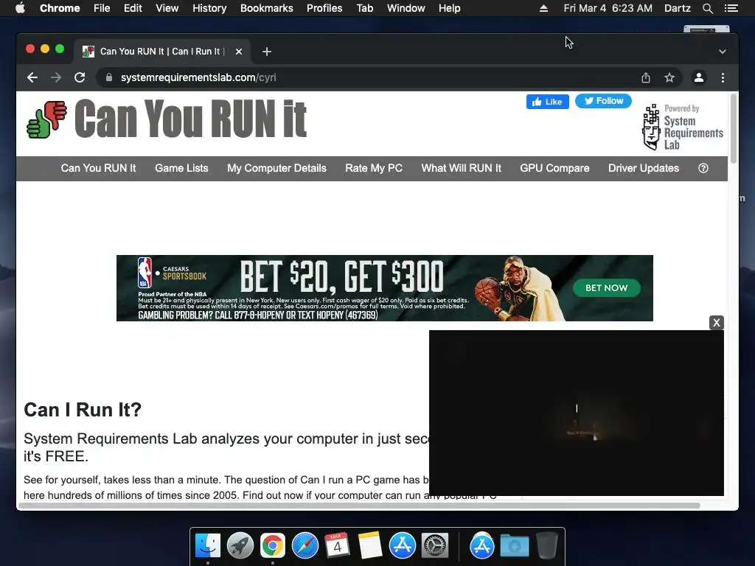Close the Can You RUN It tab
The image size is (755, 566).
click(239, 52)
